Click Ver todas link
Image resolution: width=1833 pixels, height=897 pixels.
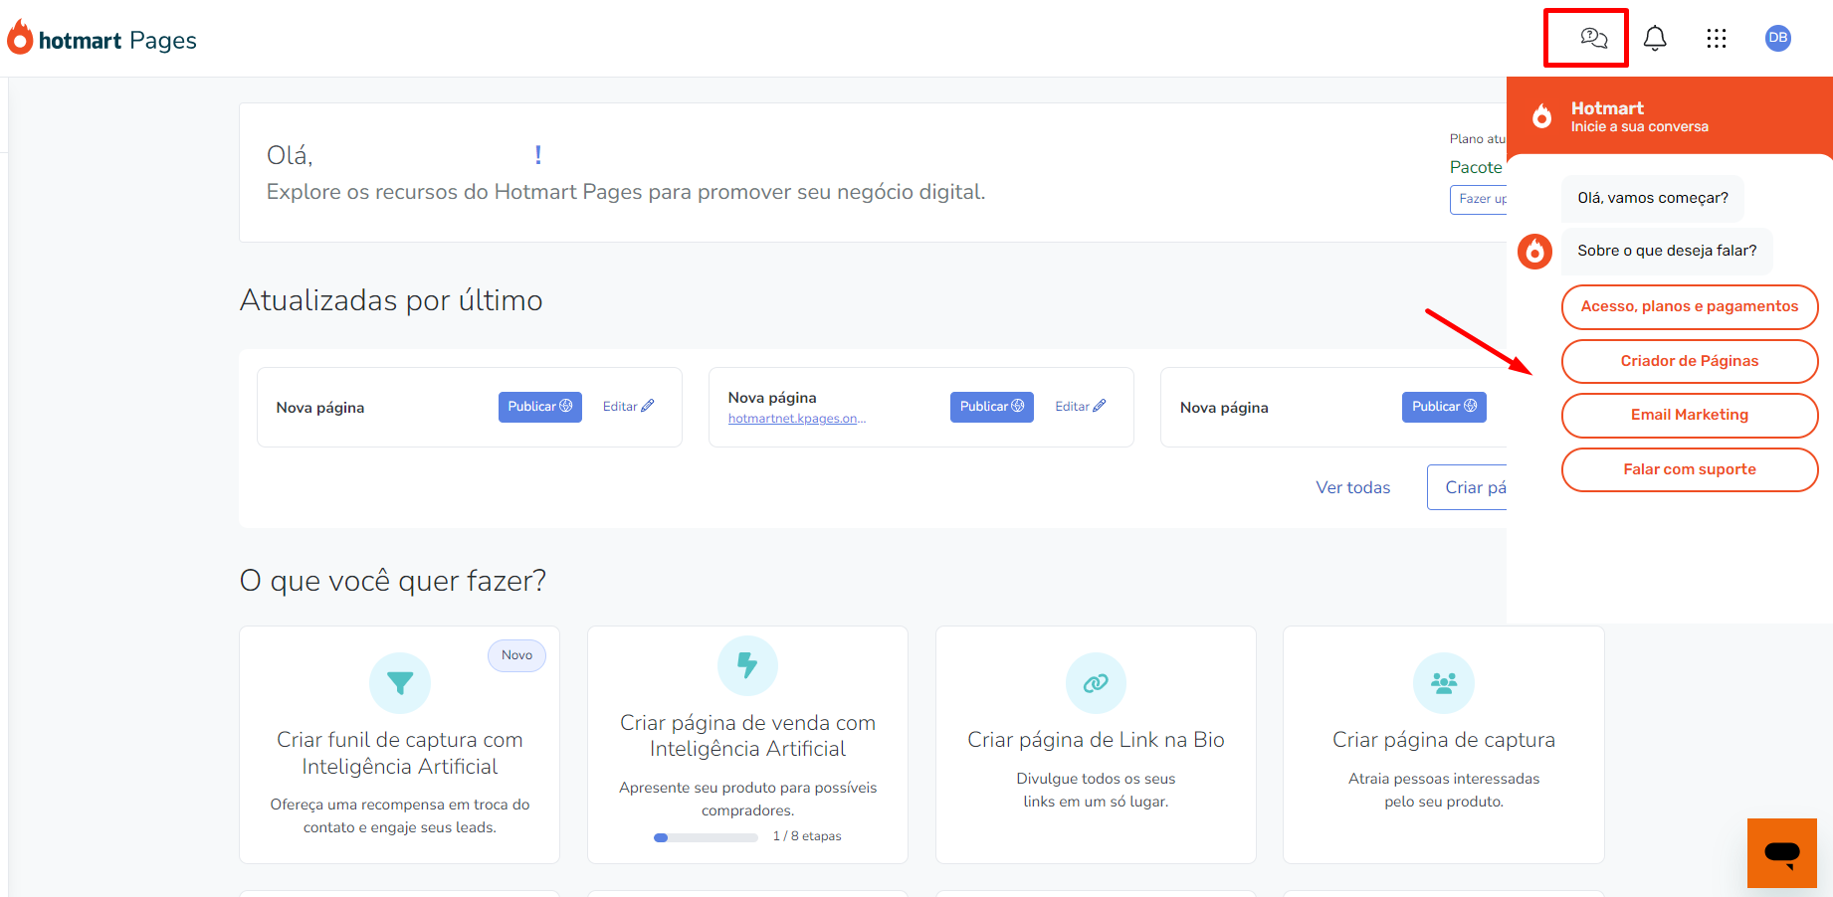[1353, 487]
